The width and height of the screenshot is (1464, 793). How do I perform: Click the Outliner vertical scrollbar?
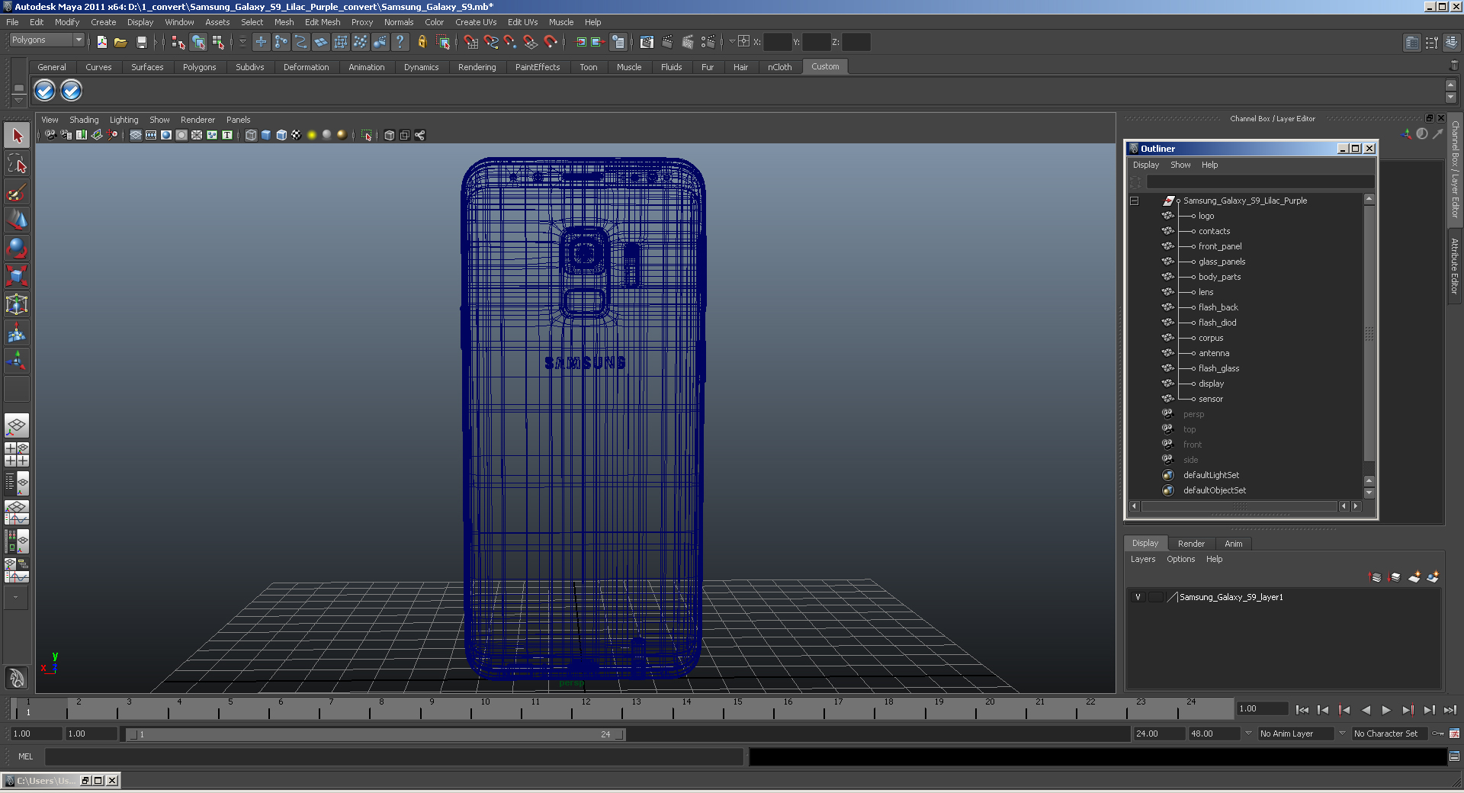point(1369,333)
